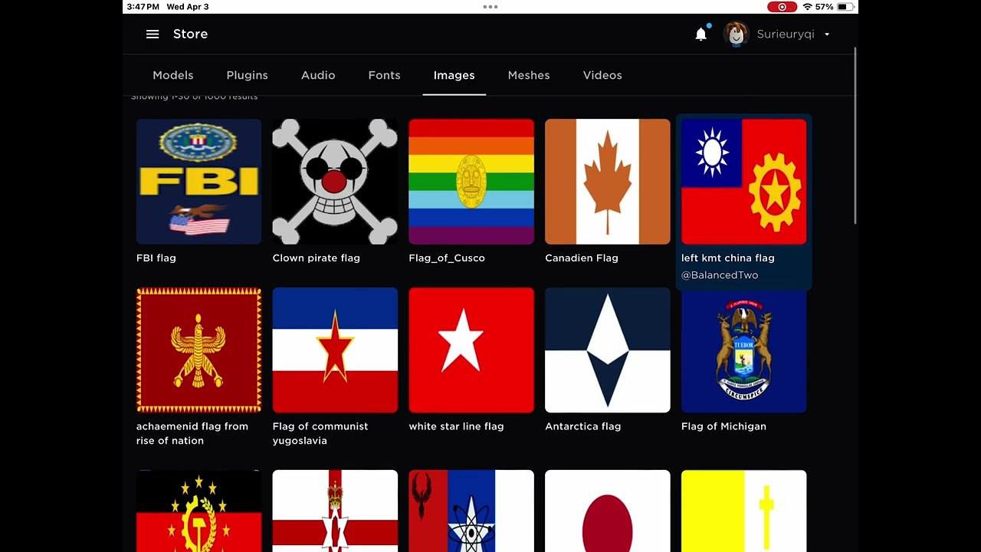
Task: Open the notifications bell
Action: coord(700,34)
